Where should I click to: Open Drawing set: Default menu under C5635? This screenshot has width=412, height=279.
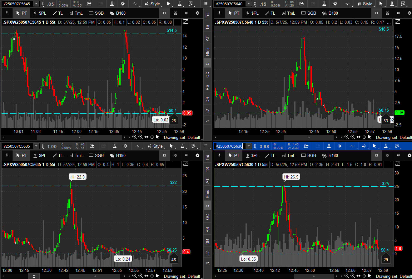tap(182, 276)
